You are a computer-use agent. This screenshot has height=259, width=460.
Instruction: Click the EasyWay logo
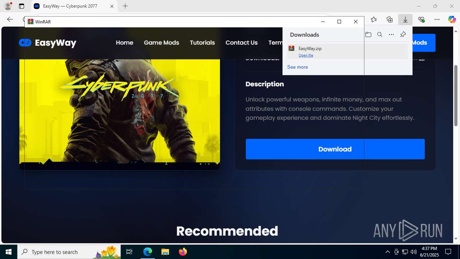[47, 43]
